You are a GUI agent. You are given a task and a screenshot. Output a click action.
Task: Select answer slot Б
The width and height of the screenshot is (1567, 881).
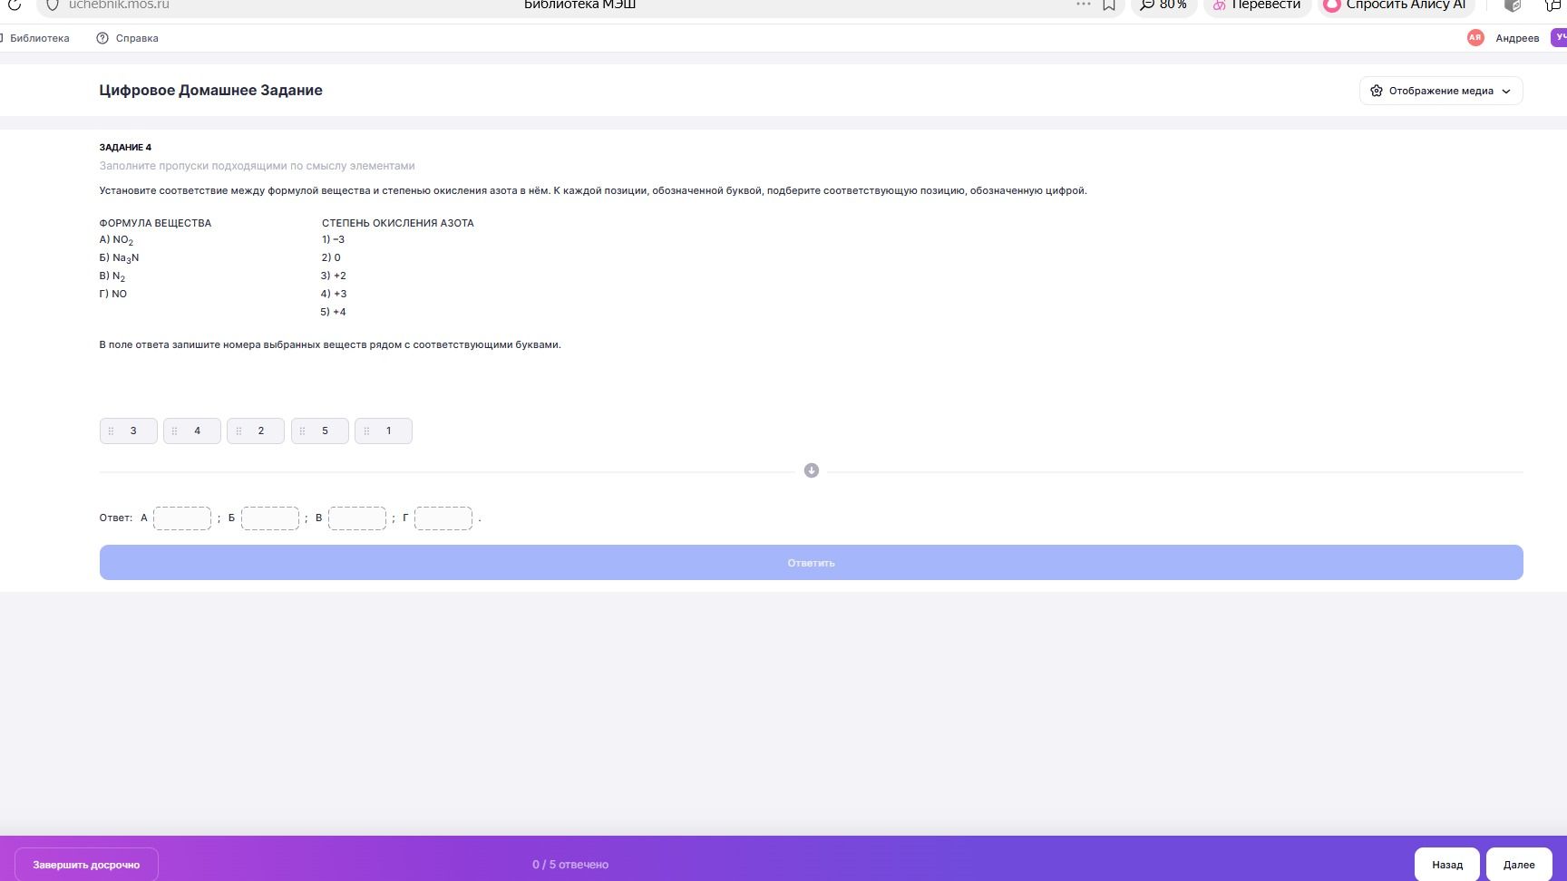(x=270, y=518)
